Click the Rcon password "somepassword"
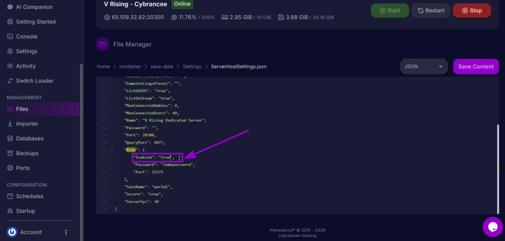Image resolution: width=505 pixels, height=241 pixels. point(177,165)
